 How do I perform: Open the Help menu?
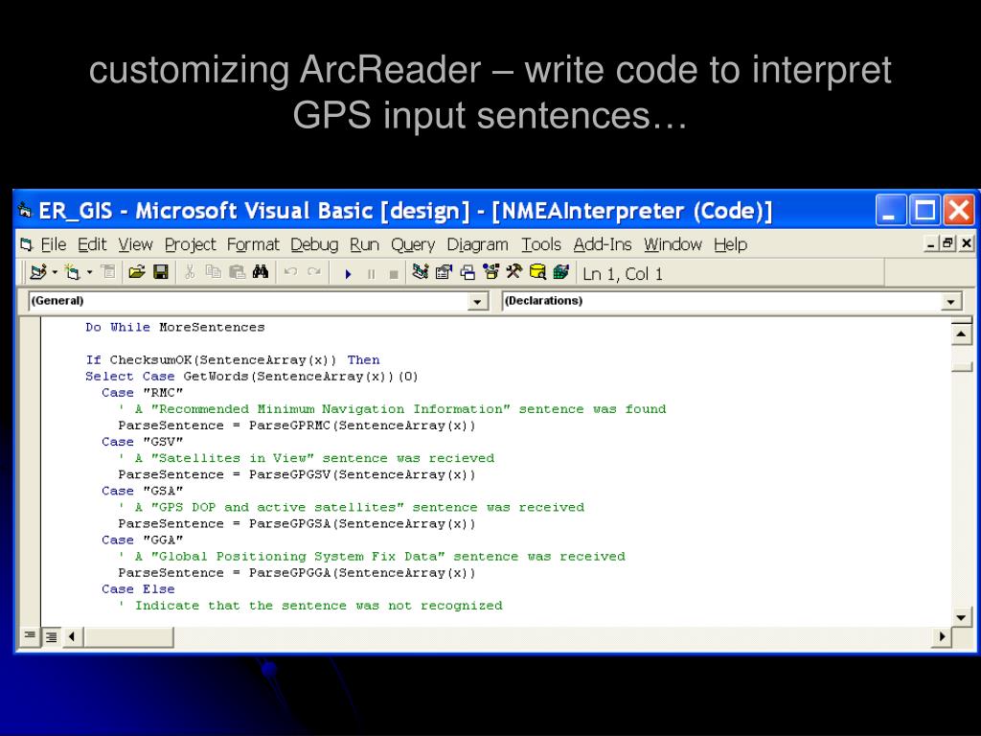click(x=731, y=244)
